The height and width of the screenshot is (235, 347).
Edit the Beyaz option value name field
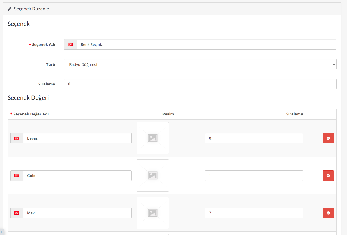(x=77, y=138)
